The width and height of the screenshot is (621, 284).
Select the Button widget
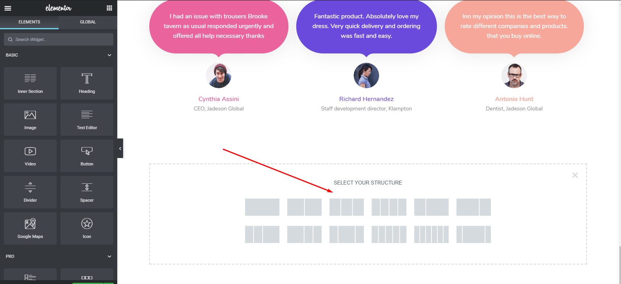click(x=87, y=156)
